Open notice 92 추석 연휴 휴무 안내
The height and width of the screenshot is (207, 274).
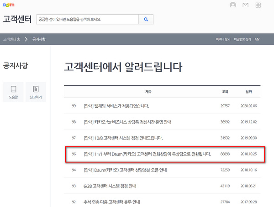click(112, 202)
